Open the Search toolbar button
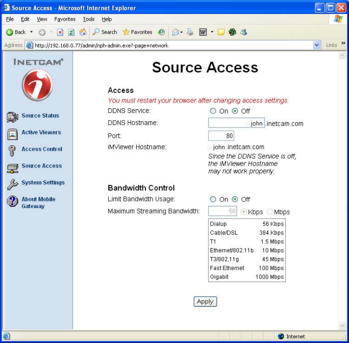The image size is (349, 343). [x=105, y=32]
